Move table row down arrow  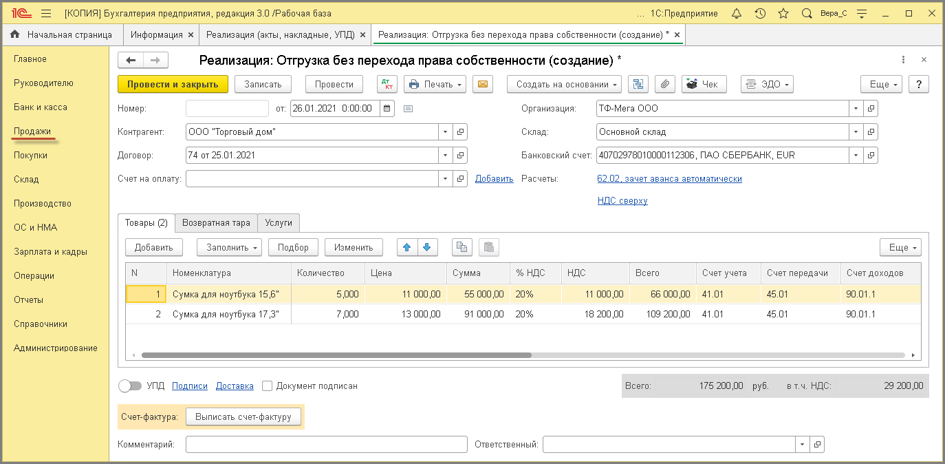(x=426, y=247)
